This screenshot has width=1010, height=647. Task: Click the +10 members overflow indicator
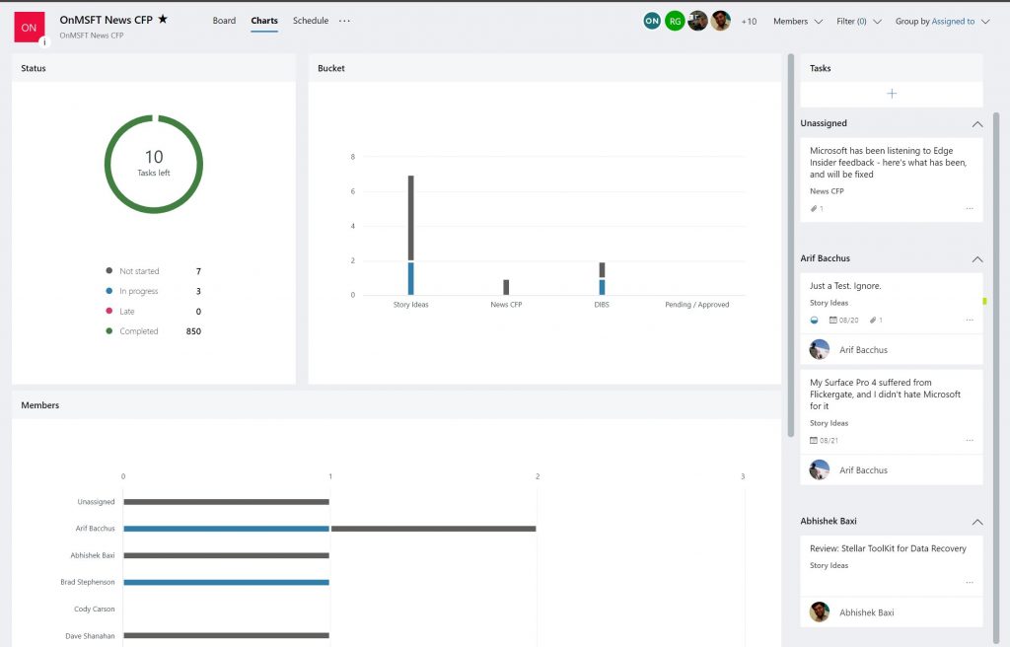coord(749,19)
